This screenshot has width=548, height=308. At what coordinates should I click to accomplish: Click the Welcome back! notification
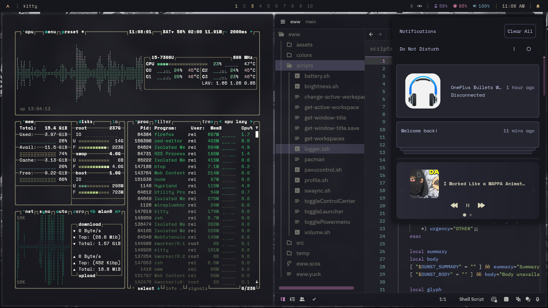pyautogui.click(x=468, y=134)
